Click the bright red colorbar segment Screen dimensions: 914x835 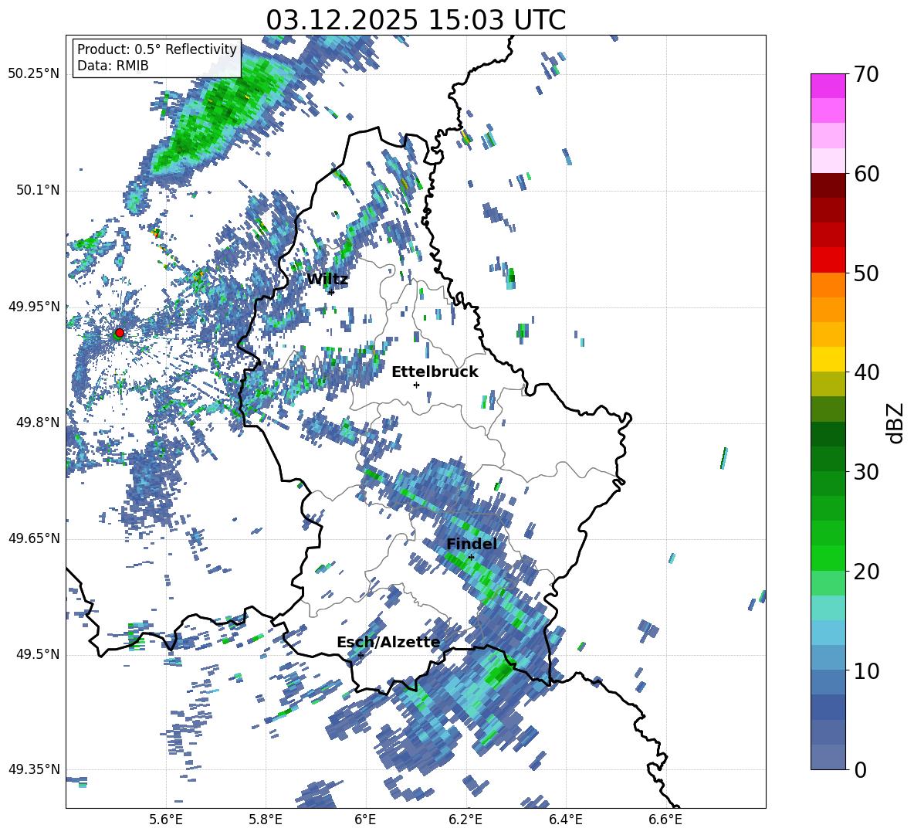[x=828, y=260]
